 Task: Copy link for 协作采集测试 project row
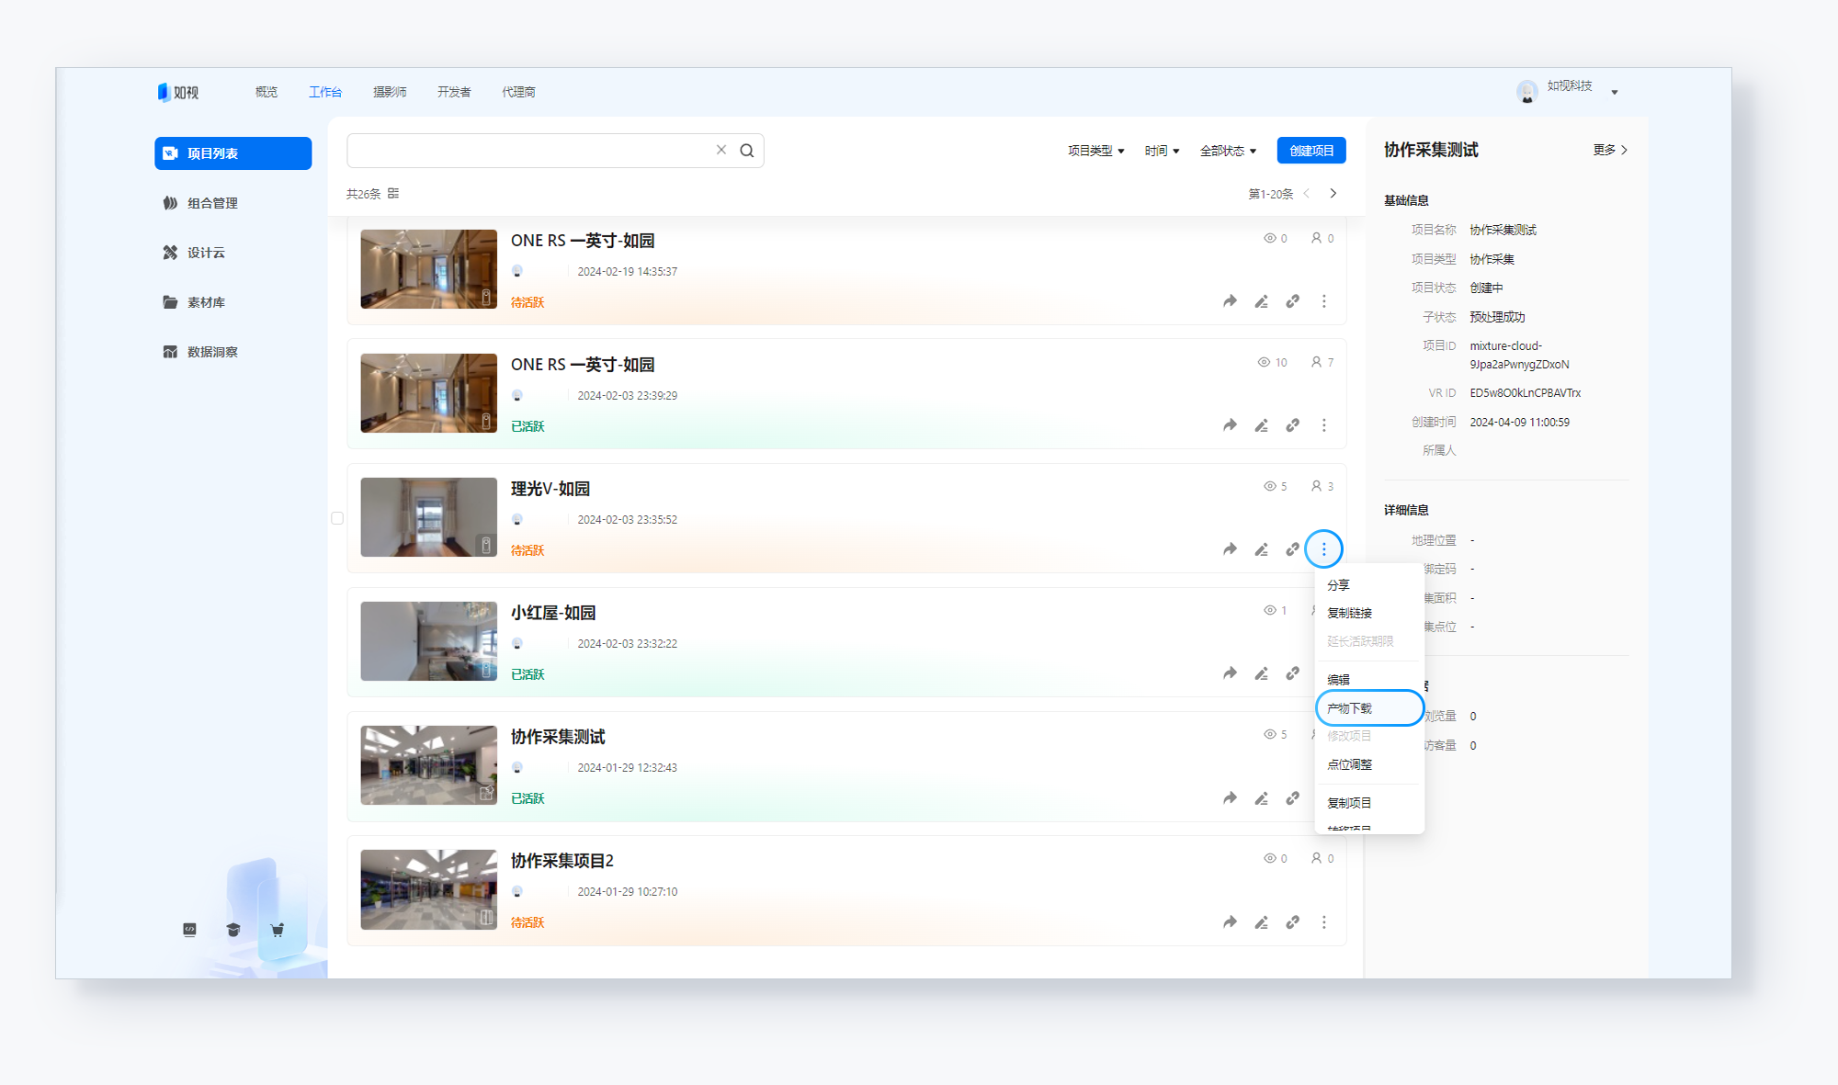1292,798
